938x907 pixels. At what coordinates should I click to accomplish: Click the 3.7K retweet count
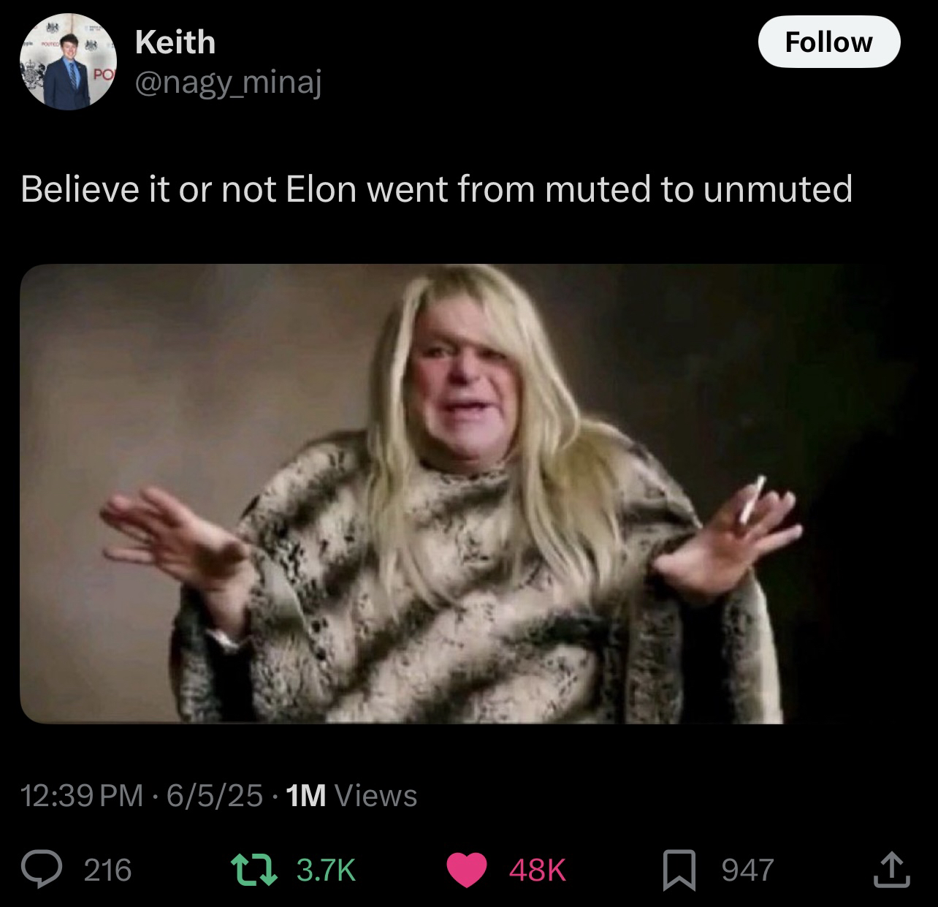[x=327, y=870]
